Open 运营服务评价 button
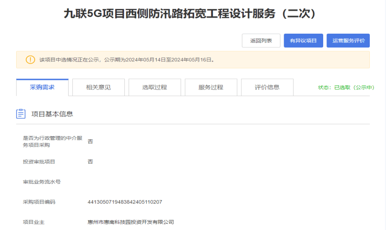 coord(348,41)
